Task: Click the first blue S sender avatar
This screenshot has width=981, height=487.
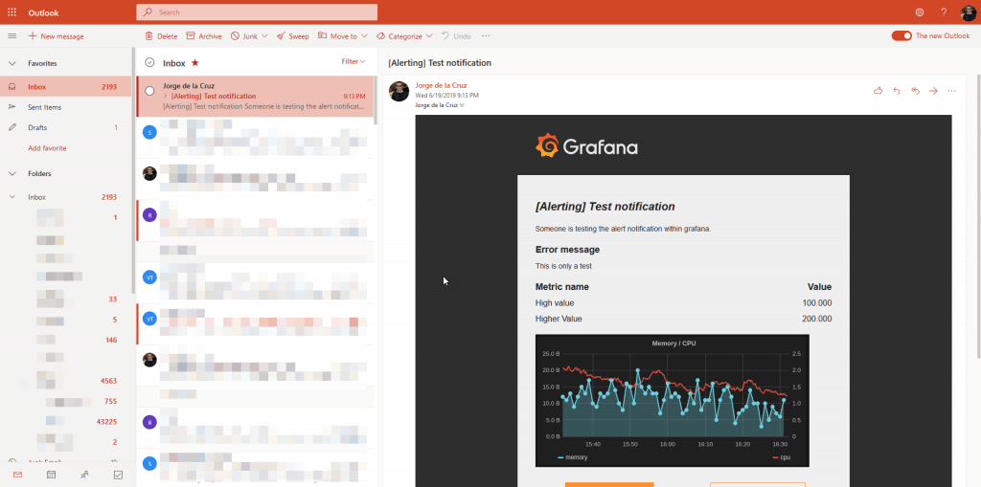Action: pyautogui.click(x=149, y=132)
